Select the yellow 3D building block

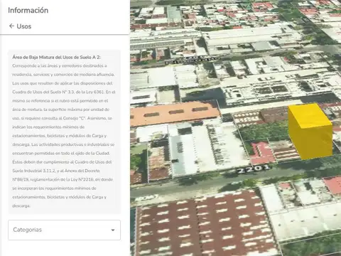click(x=310, y=131)
